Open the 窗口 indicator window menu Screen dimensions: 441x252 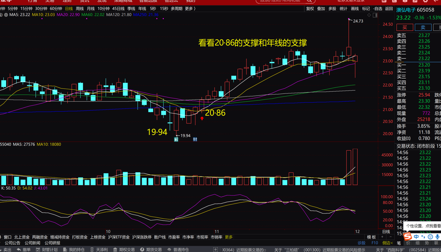8,237
